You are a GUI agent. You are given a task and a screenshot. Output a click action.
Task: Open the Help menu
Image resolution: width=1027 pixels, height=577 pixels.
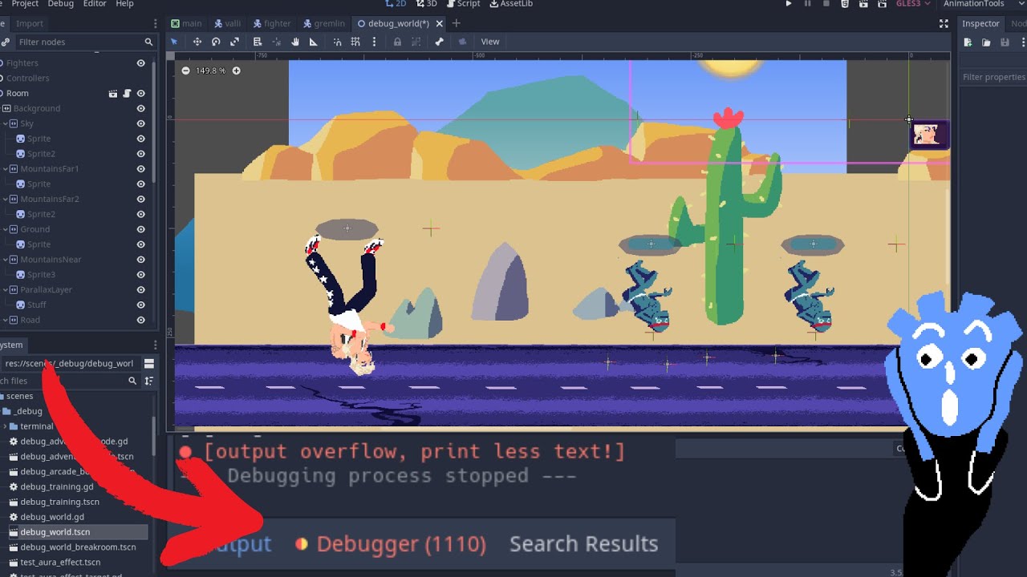(x=124, y=4)
